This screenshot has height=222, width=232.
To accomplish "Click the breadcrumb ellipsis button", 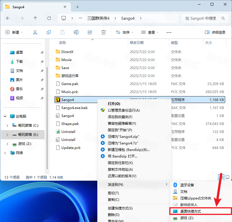I will pyautogui.click(x=80, y=18).
